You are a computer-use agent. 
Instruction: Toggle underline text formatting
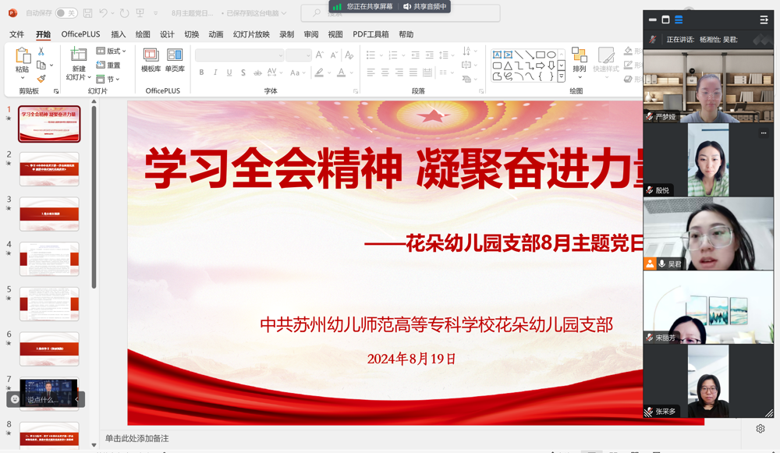228,72
